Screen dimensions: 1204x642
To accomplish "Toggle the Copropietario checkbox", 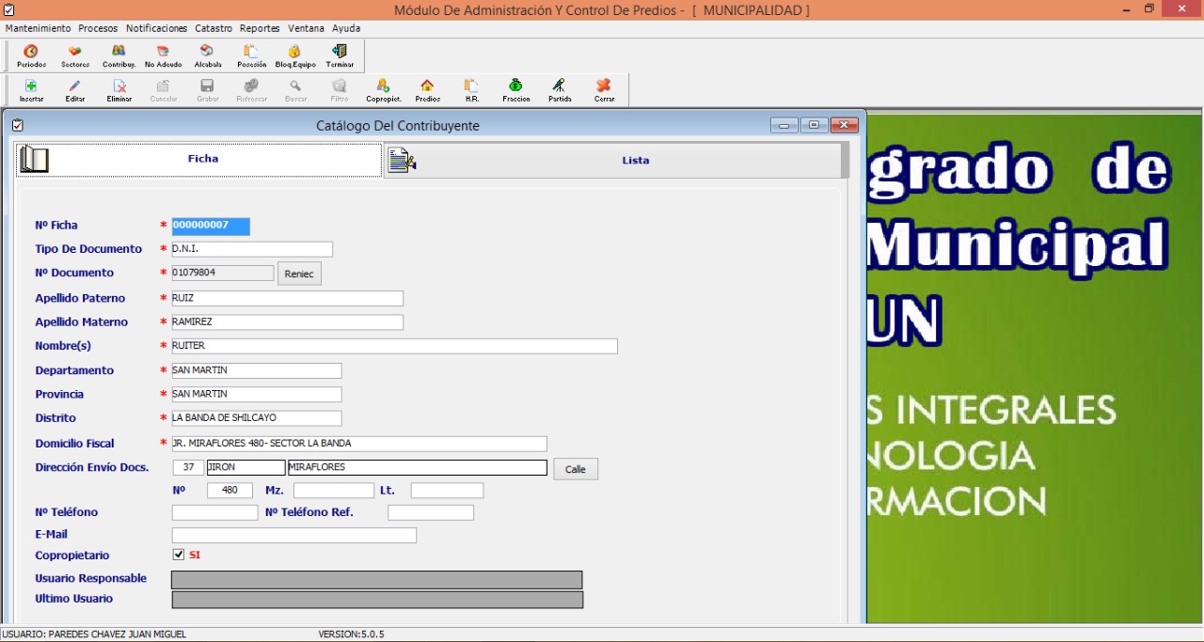I will 179,555.
